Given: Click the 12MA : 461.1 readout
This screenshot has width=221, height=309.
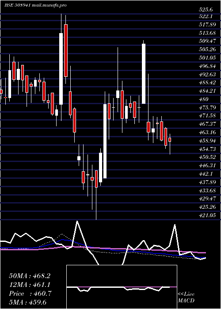Looking at the screenshot, I should [30, 285].
